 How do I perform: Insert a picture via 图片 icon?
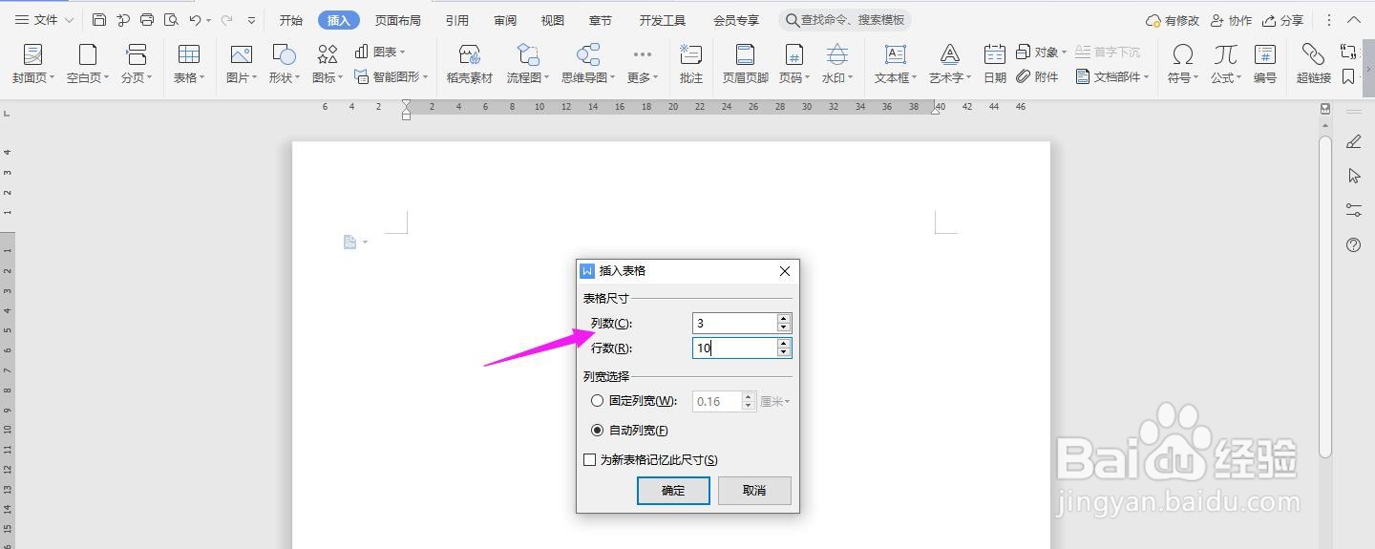point(241,54)
